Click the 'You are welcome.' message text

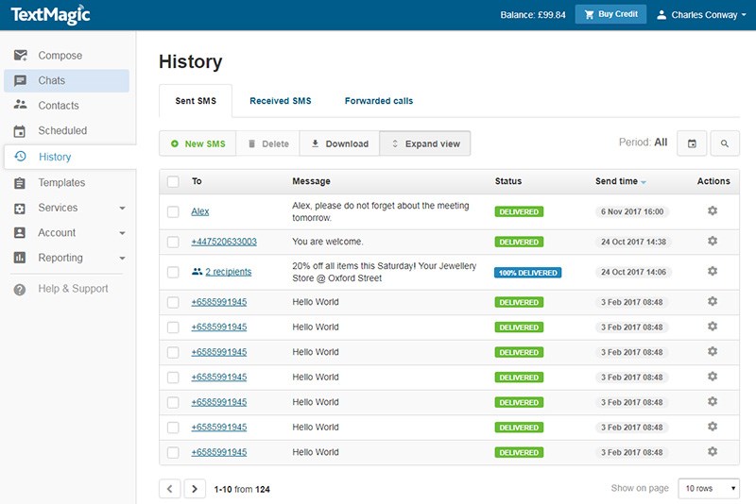327,242
